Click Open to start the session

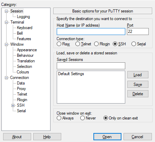click(x=107, y=137)
